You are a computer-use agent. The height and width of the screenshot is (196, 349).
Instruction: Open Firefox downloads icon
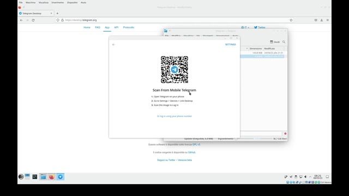[x=322, y=20]
